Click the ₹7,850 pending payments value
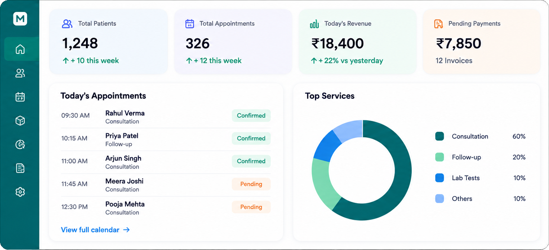The height and width of the screenshot is (250, 549). pyautogui.click(x=459, y=43)
